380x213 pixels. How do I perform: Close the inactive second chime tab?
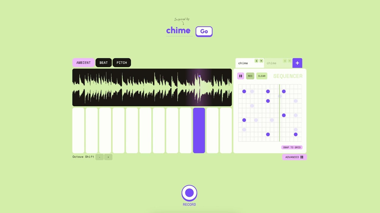pyautogui.click(x=290, y=61)
